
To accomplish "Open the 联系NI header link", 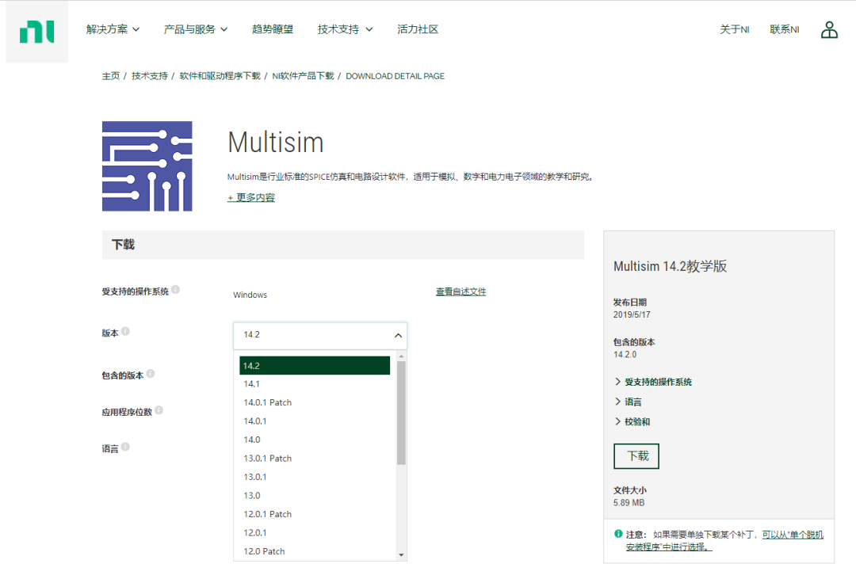I will tap(785, 29).
